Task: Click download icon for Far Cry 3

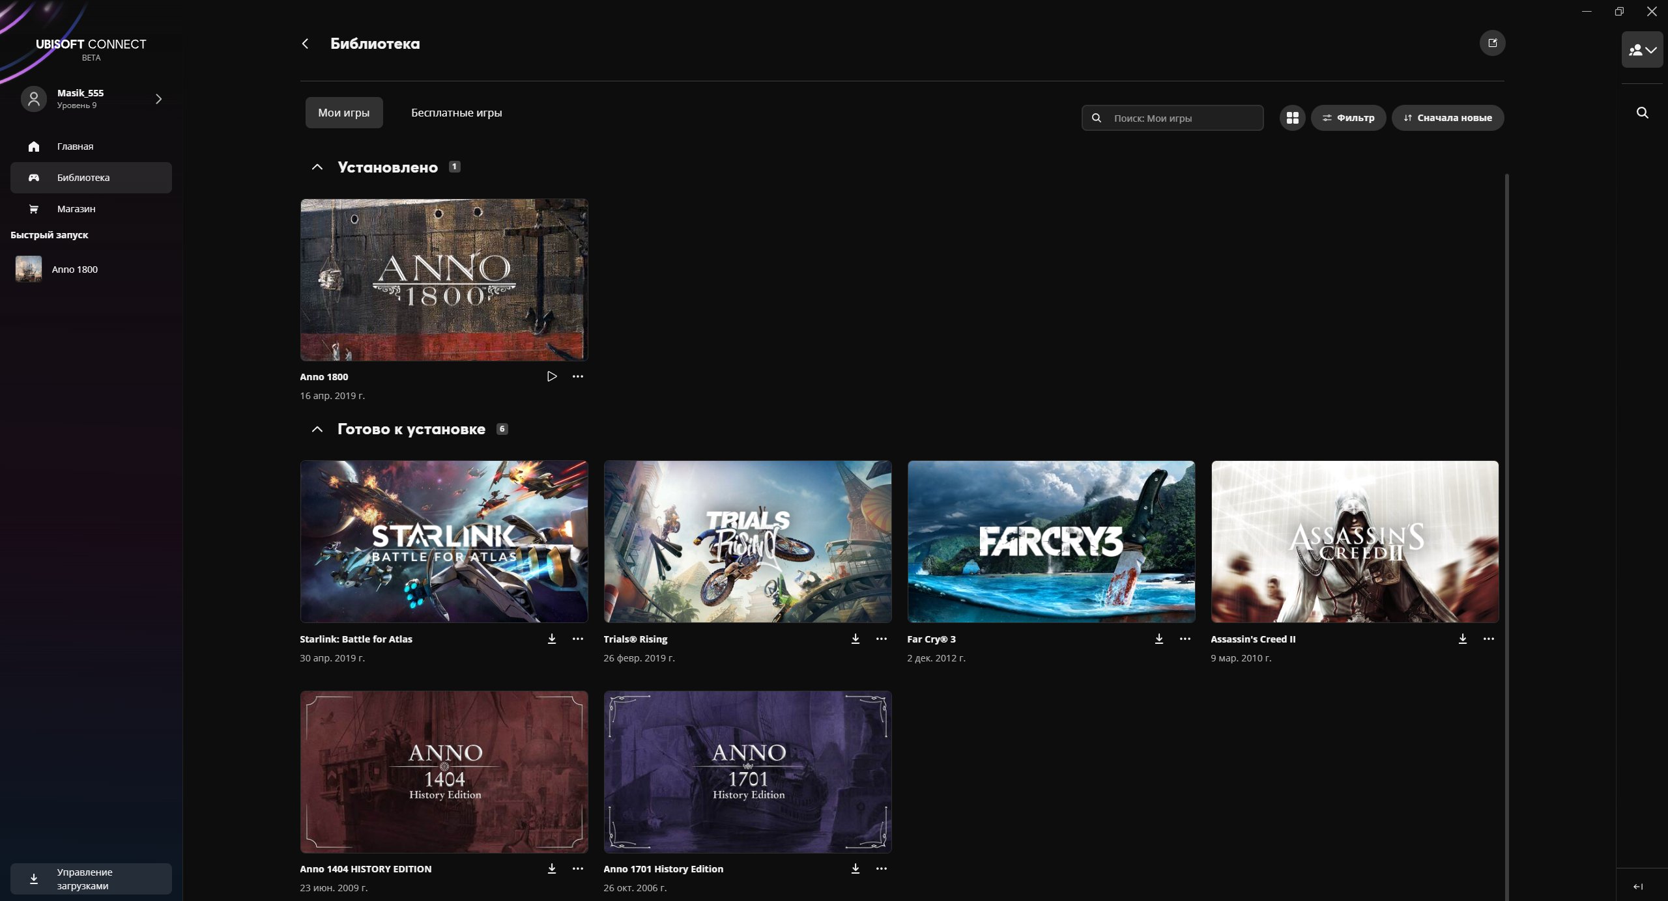Action: tap(1158, 639)
